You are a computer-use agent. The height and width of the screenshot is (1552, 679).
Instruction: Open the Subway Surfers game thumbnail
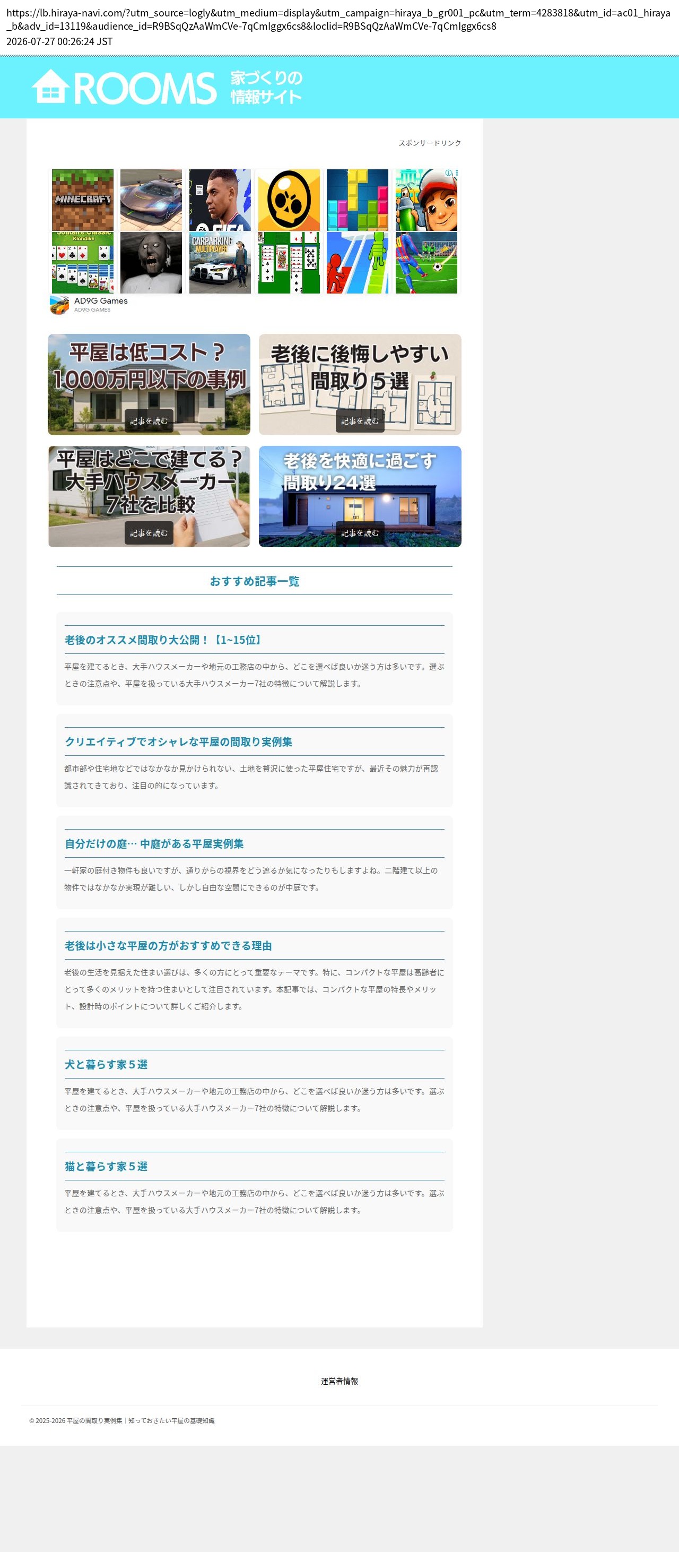coord(426,200)
